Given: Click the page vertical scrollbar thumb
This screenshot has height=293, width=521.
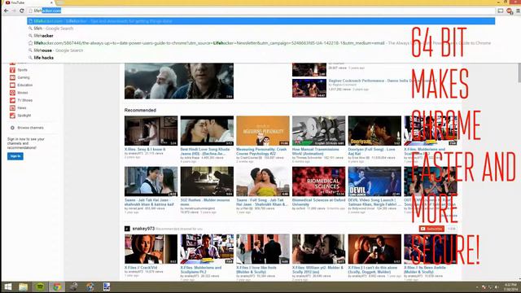Looking at the screenshot, I should [519, 72].
